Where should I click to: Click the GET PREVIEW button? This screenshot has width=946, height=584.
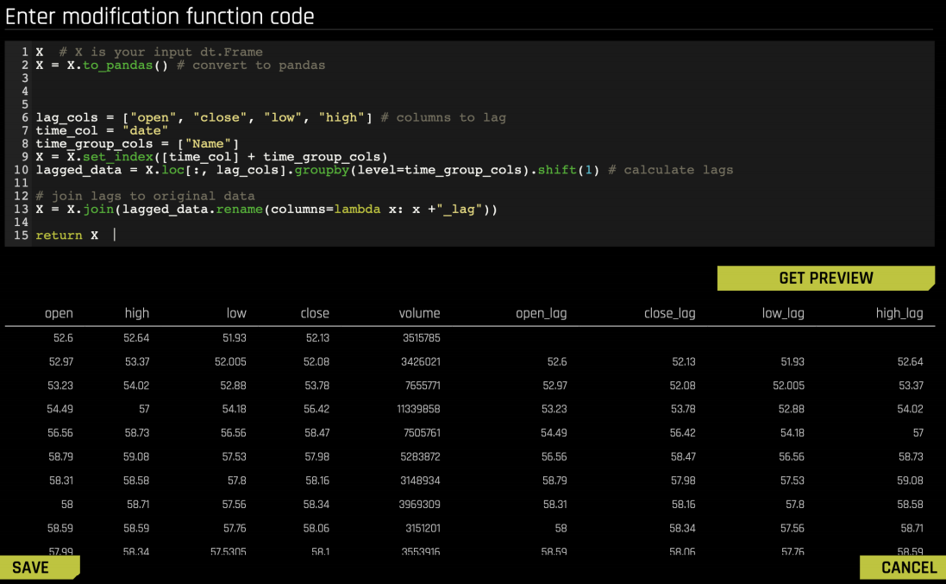pyautogui.click(x=824, y=278)
